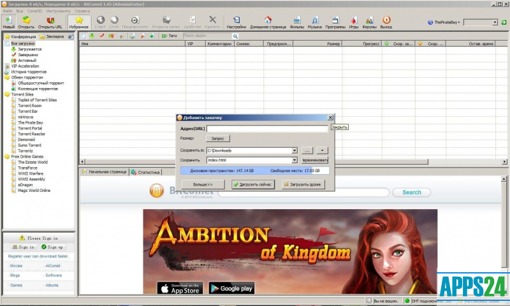Click the browse ... button
The image size is (510, 306).
(307, 150)
